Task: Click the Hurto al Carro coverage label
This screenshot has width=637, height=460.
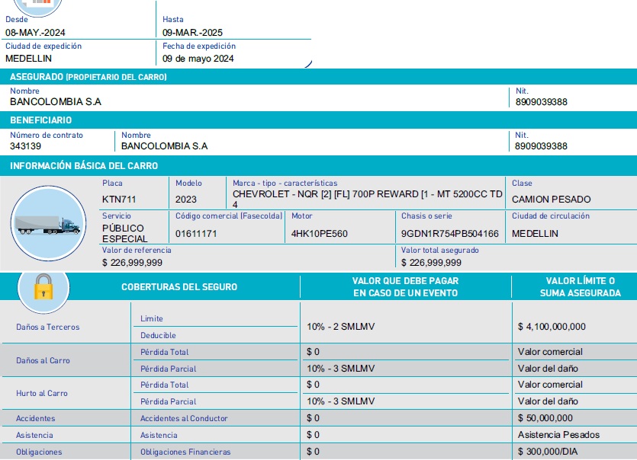Action: (42, 393)
